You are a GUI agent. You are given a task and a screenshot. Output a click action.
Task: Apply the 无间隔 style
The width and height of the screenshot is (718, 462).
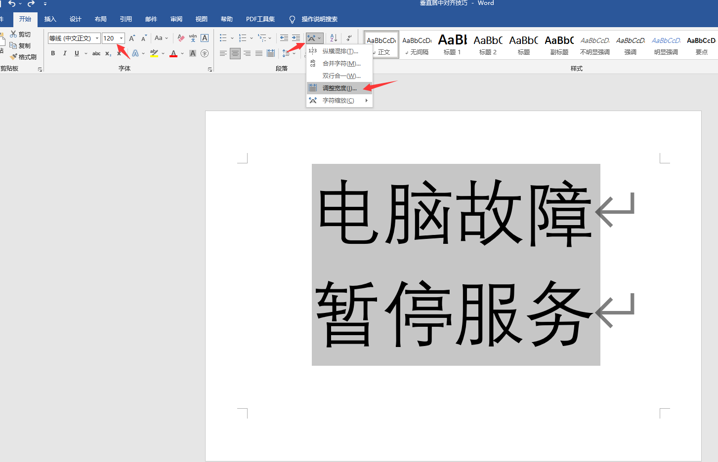click(417, 44)
